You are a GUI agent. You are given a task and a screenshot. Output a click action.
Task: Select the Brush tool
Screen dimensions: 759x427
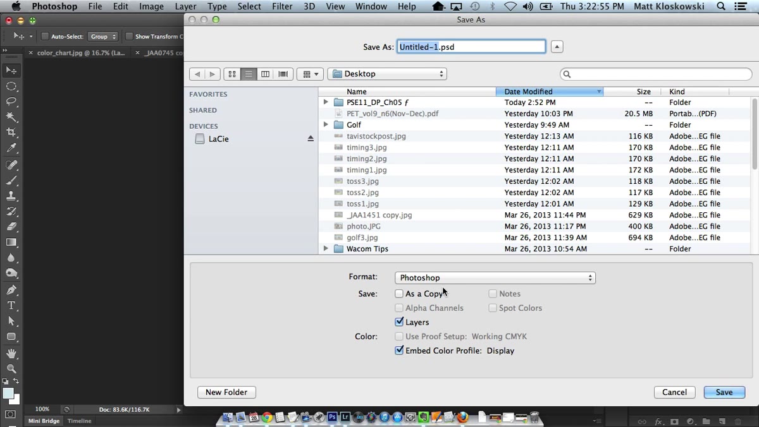(11, 181)
